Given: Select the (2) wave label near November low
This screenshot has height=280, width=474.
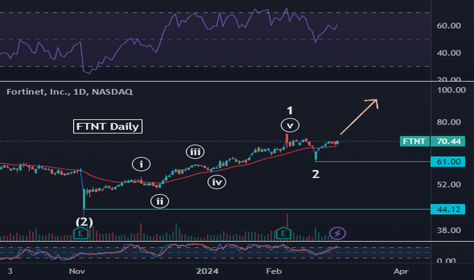Looking at the screenshot, I should tap(84, 222).
